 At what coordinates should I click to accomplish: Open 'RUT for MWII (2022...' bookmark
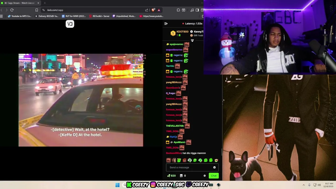pyautogui.click(x=74, y=16)
